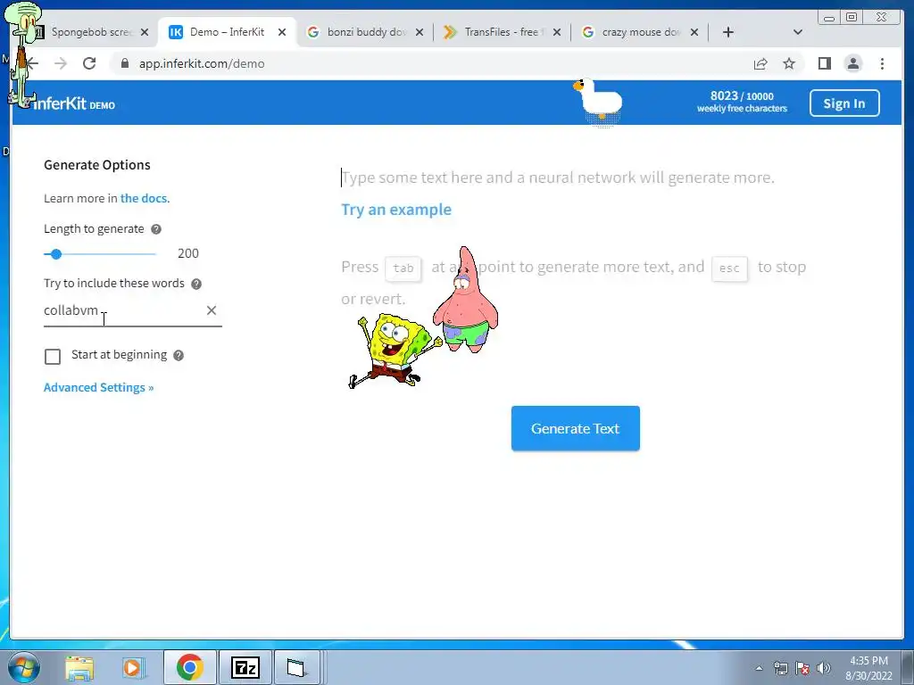Open the Chrome three-dot menu
Viewport: 914px width, 685px height.
tap(882, 63)
